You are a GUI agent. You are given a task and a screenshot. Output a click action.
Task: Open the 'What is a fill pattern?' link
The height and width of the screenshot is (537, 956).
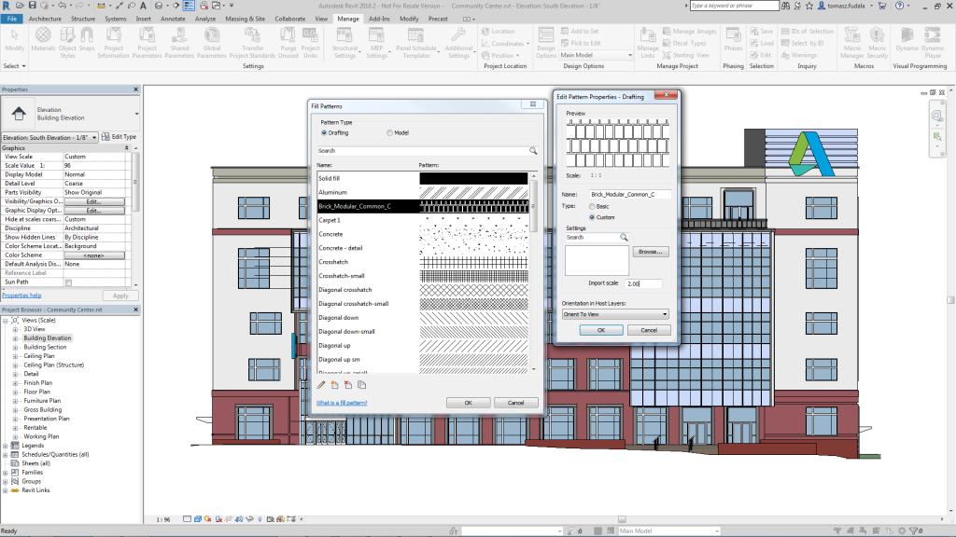click(x=342, y=403)
